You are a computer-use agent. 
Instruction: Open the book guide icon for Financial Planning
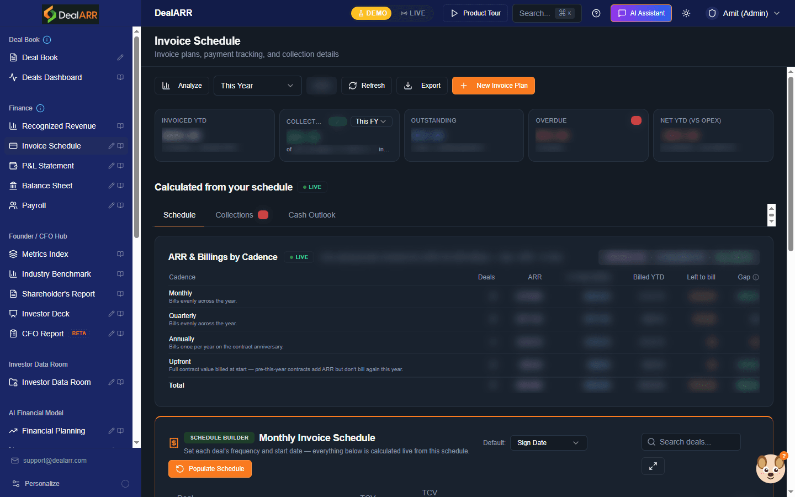click(x=120, y=431)
